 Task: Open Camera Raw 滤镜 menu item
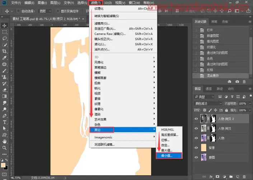pos(123,34)
